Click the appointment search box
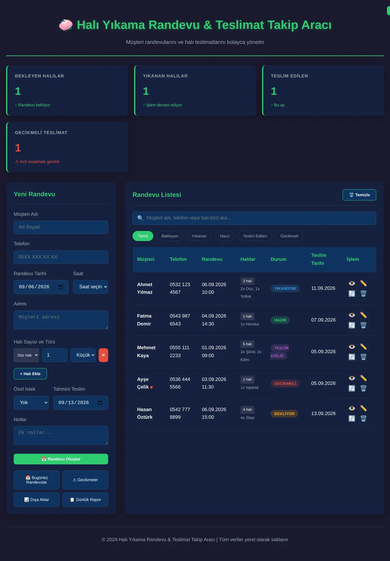Viewport: 390px width, 561px height. point(254,218)
